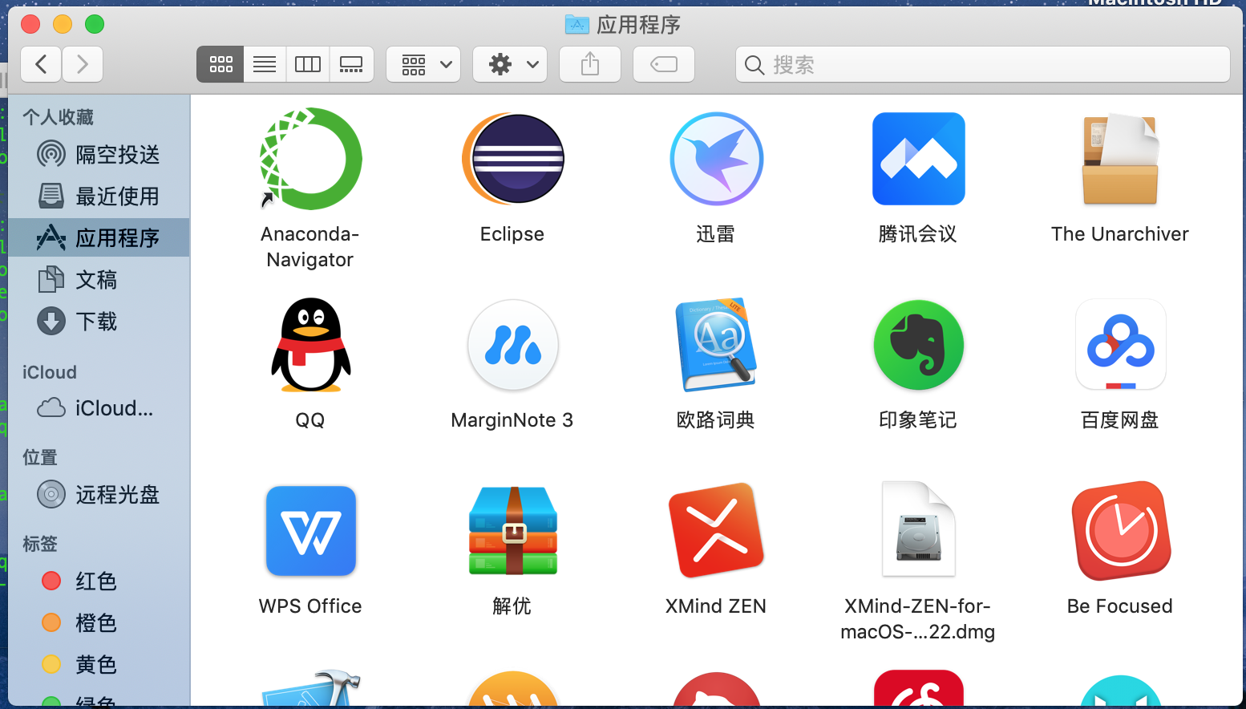Image resolution: width=1246 pixels, height=709 pixels.
Task: Switch to column view
Action: click(307, 64)
